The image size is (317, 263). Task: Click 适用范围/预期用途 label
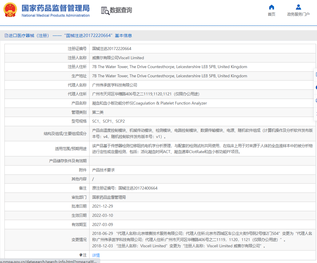point(71,149)
